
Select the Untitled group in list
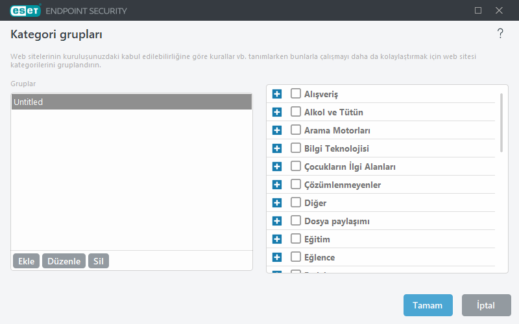131,102
